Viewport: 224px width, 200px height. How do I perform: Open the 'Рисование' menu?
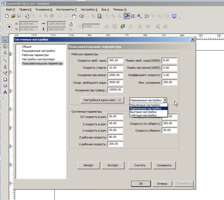[x=44, y=10]
